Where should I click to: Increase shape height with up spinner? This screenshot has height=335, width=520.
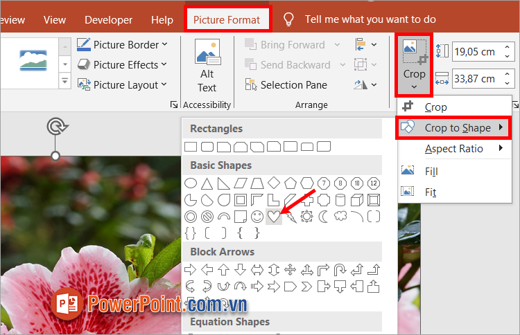[x=508, y=47]
